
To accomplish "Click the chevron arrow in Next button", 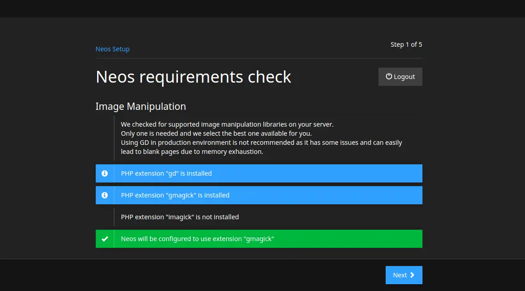I will pyautogui.click(x=412, y=275).
